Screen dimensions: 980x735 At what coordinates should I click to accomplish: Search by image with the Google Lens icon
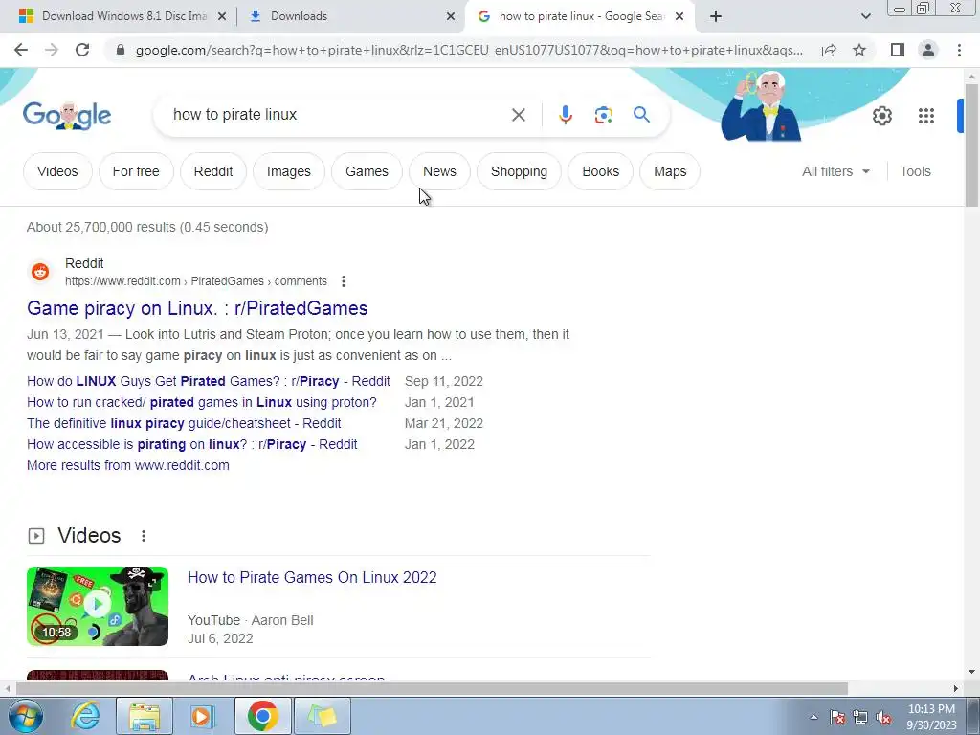[x=603, y=115]
